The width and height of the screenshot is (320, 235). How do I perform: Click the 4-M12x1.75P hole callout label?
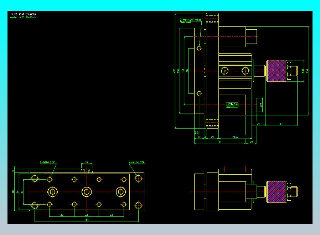point(137,162)
